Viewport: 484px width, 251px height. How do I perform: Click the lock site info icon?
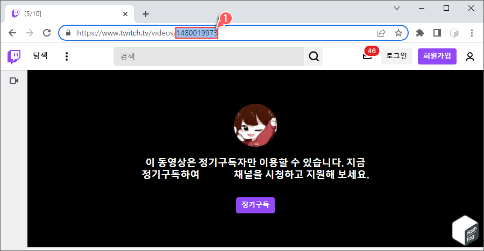coord(68,33)
